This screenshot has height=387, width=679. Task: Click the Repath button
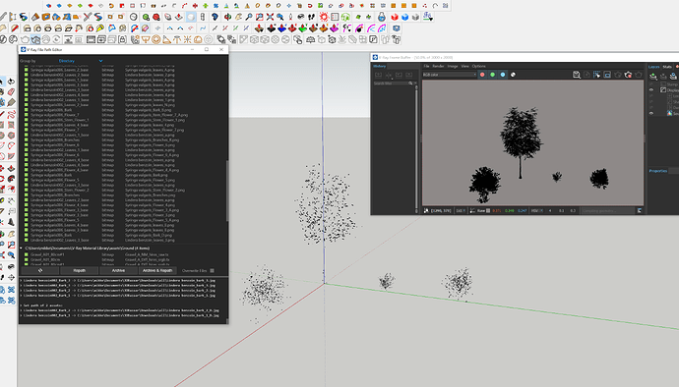pyautogui.click(x=80, y=271)
